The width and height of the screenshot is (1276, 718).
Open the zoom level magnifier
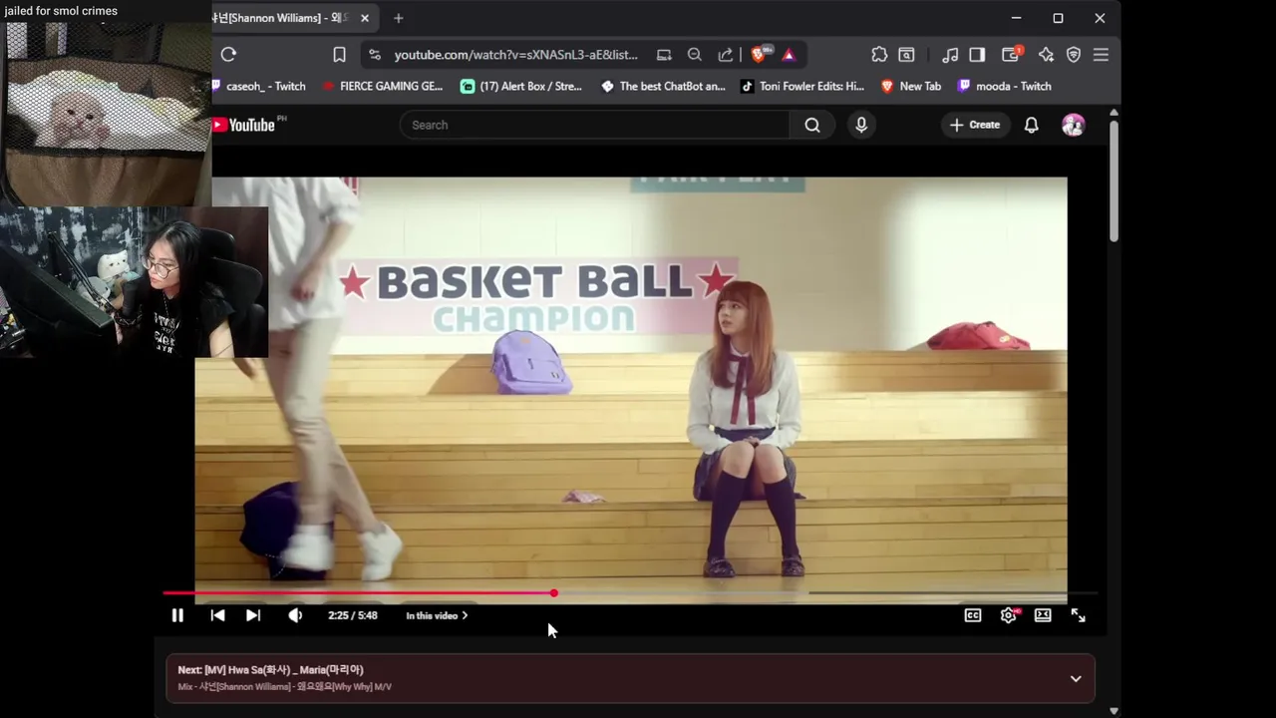695,55
